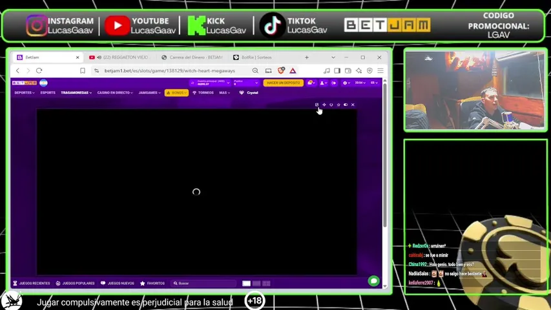Open the green live chat bubble
The height and width of the screenshot is (310, 551).
pyautogui.click(x=373, y=281)
